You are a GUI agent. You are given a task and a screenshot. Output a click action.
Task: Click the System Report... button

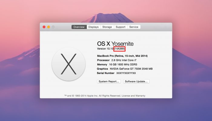(109, 81)
